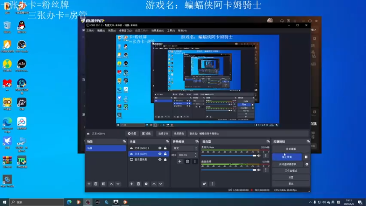Open Settings in the Controls panel
Screen dimensions: 366x206
point(291,177)
